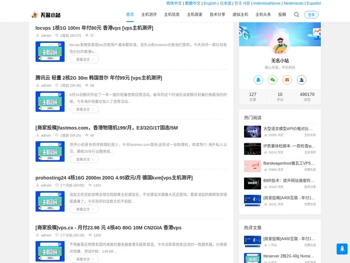The height and width of the screenshot is (263, 350).
Task: Open the 投稿 nav item
Action: click(282, 15)
